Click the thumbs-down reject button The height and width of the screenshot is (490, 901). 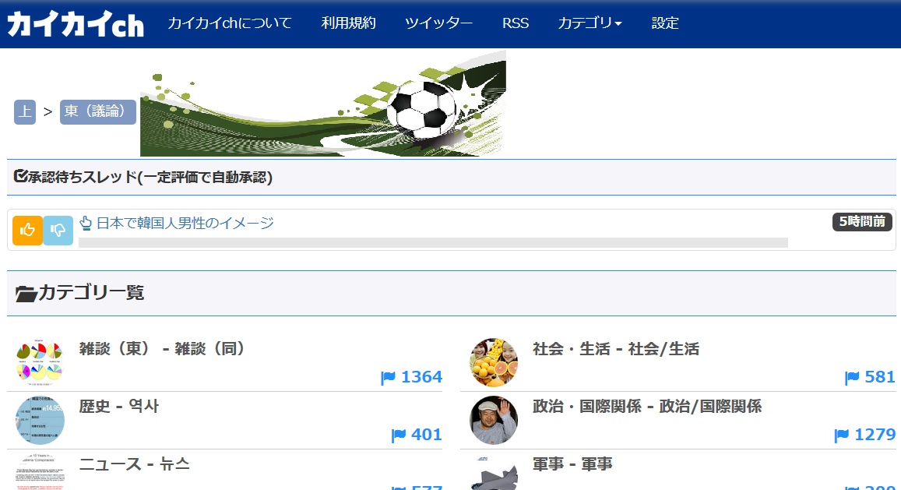point(58,230)
